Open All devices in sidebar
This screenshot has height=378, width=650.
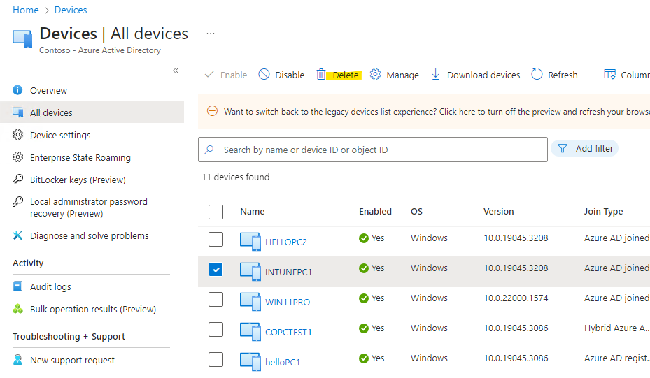point(92,112)
